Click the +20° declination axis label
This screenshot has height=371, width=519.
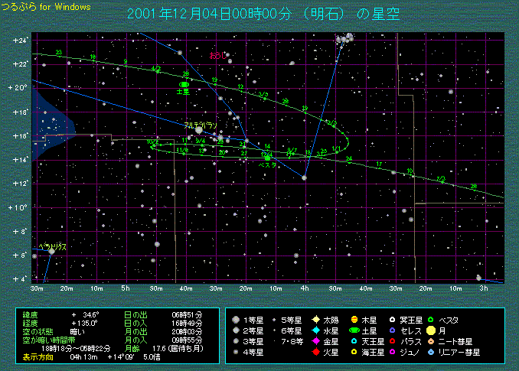point(18,88)
